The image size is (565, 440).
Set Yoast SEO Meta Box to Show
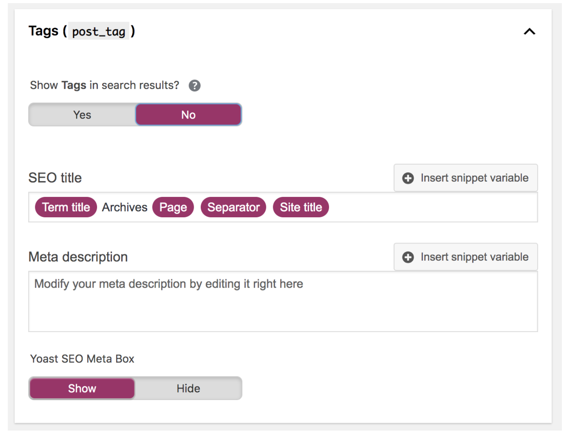pyautogui.click(x=82, y=388)
